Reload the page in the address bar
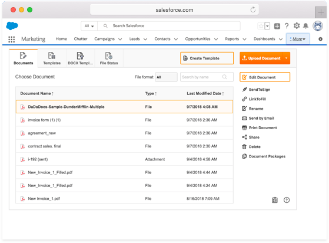 [x=253, y=9]
